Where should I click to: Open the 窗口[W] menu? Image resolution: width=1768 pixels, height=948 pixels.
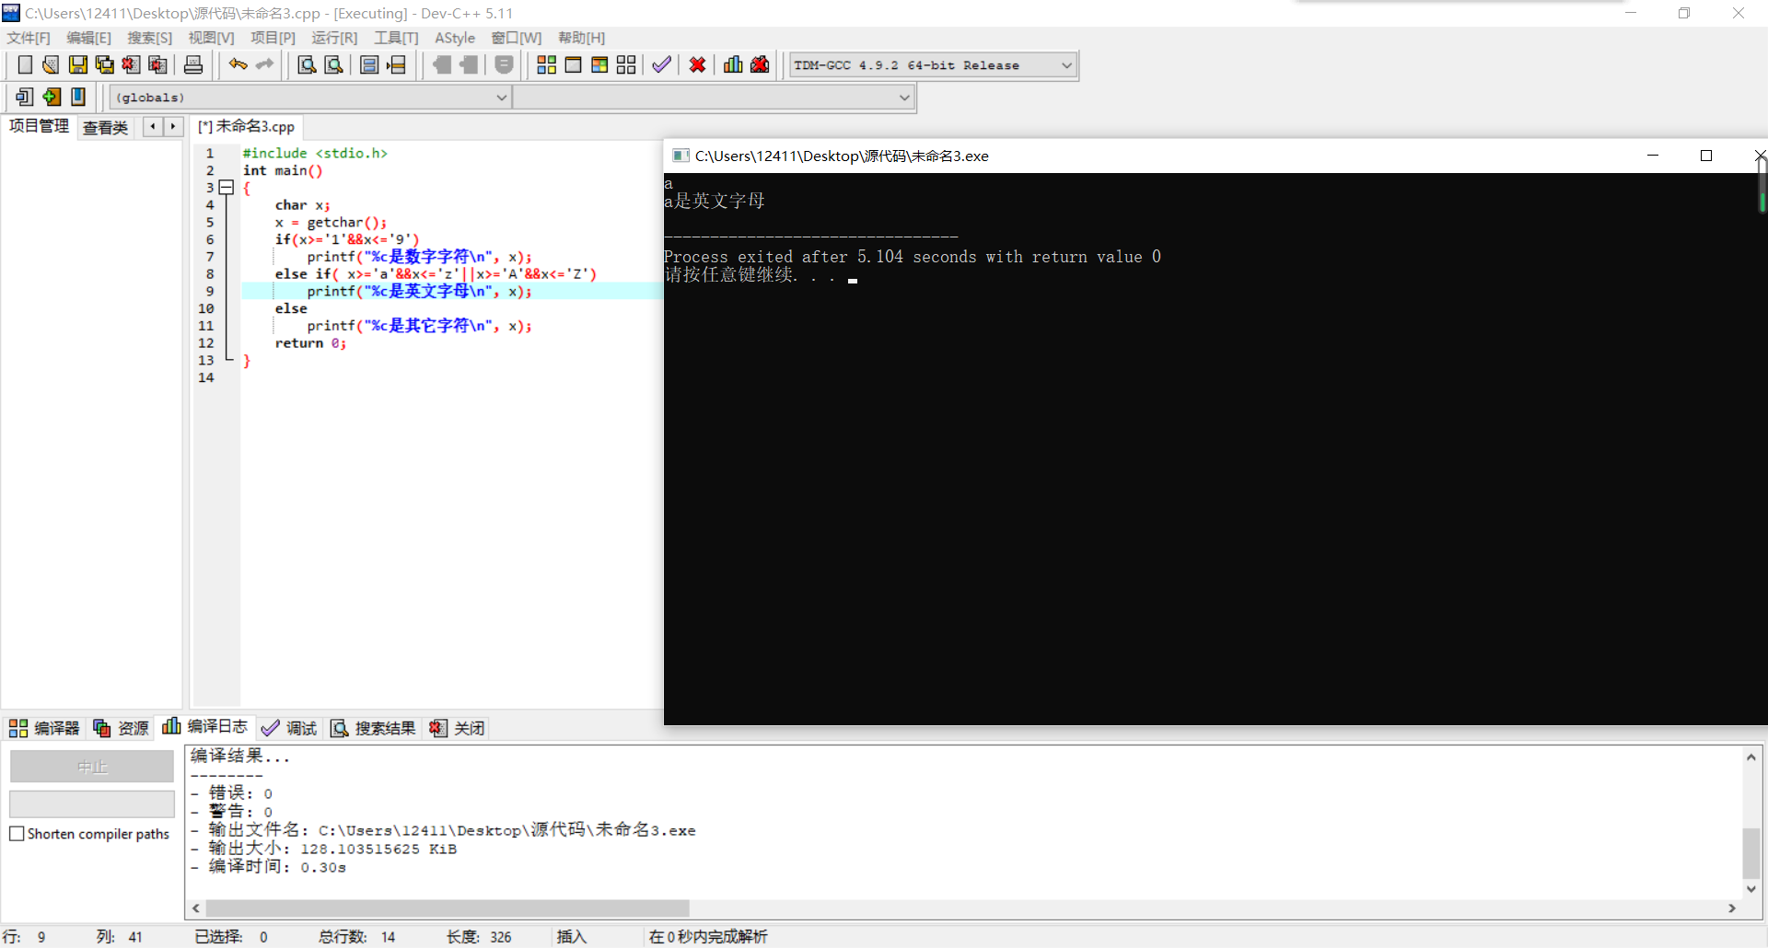coord(517,38)
